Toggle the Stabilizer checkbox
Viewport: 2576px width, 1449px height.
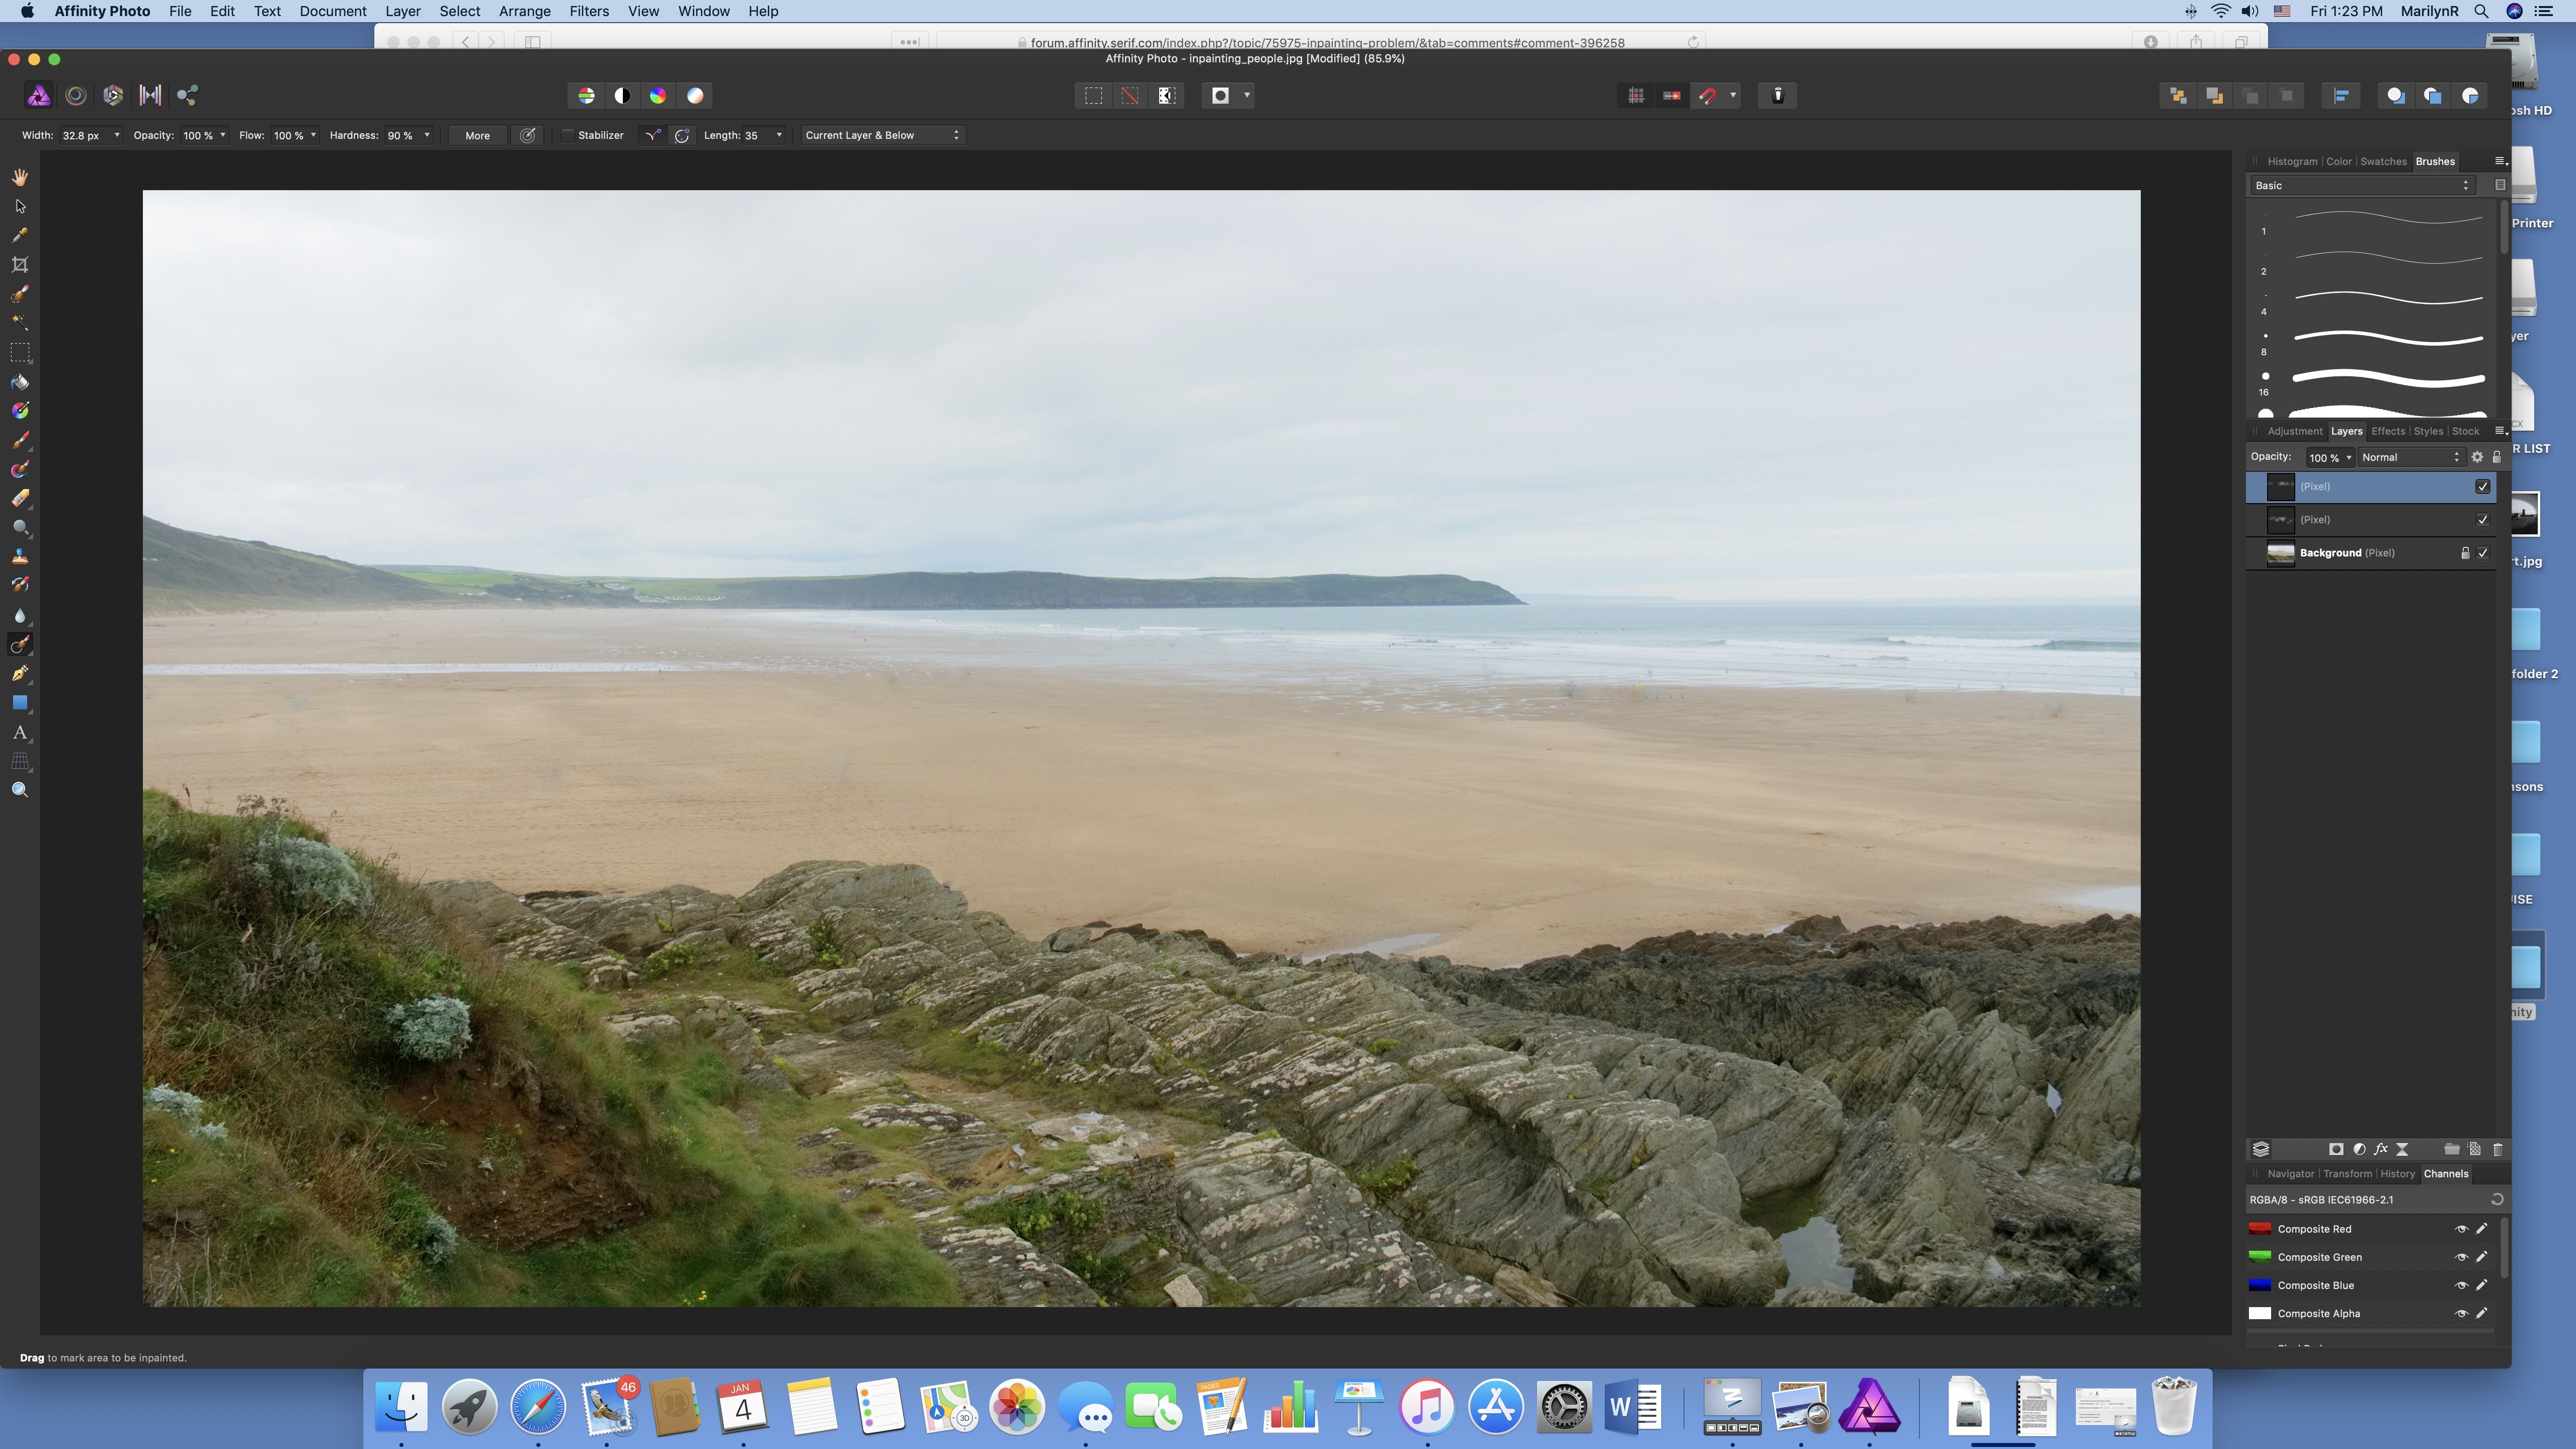[x=568, y=135]
